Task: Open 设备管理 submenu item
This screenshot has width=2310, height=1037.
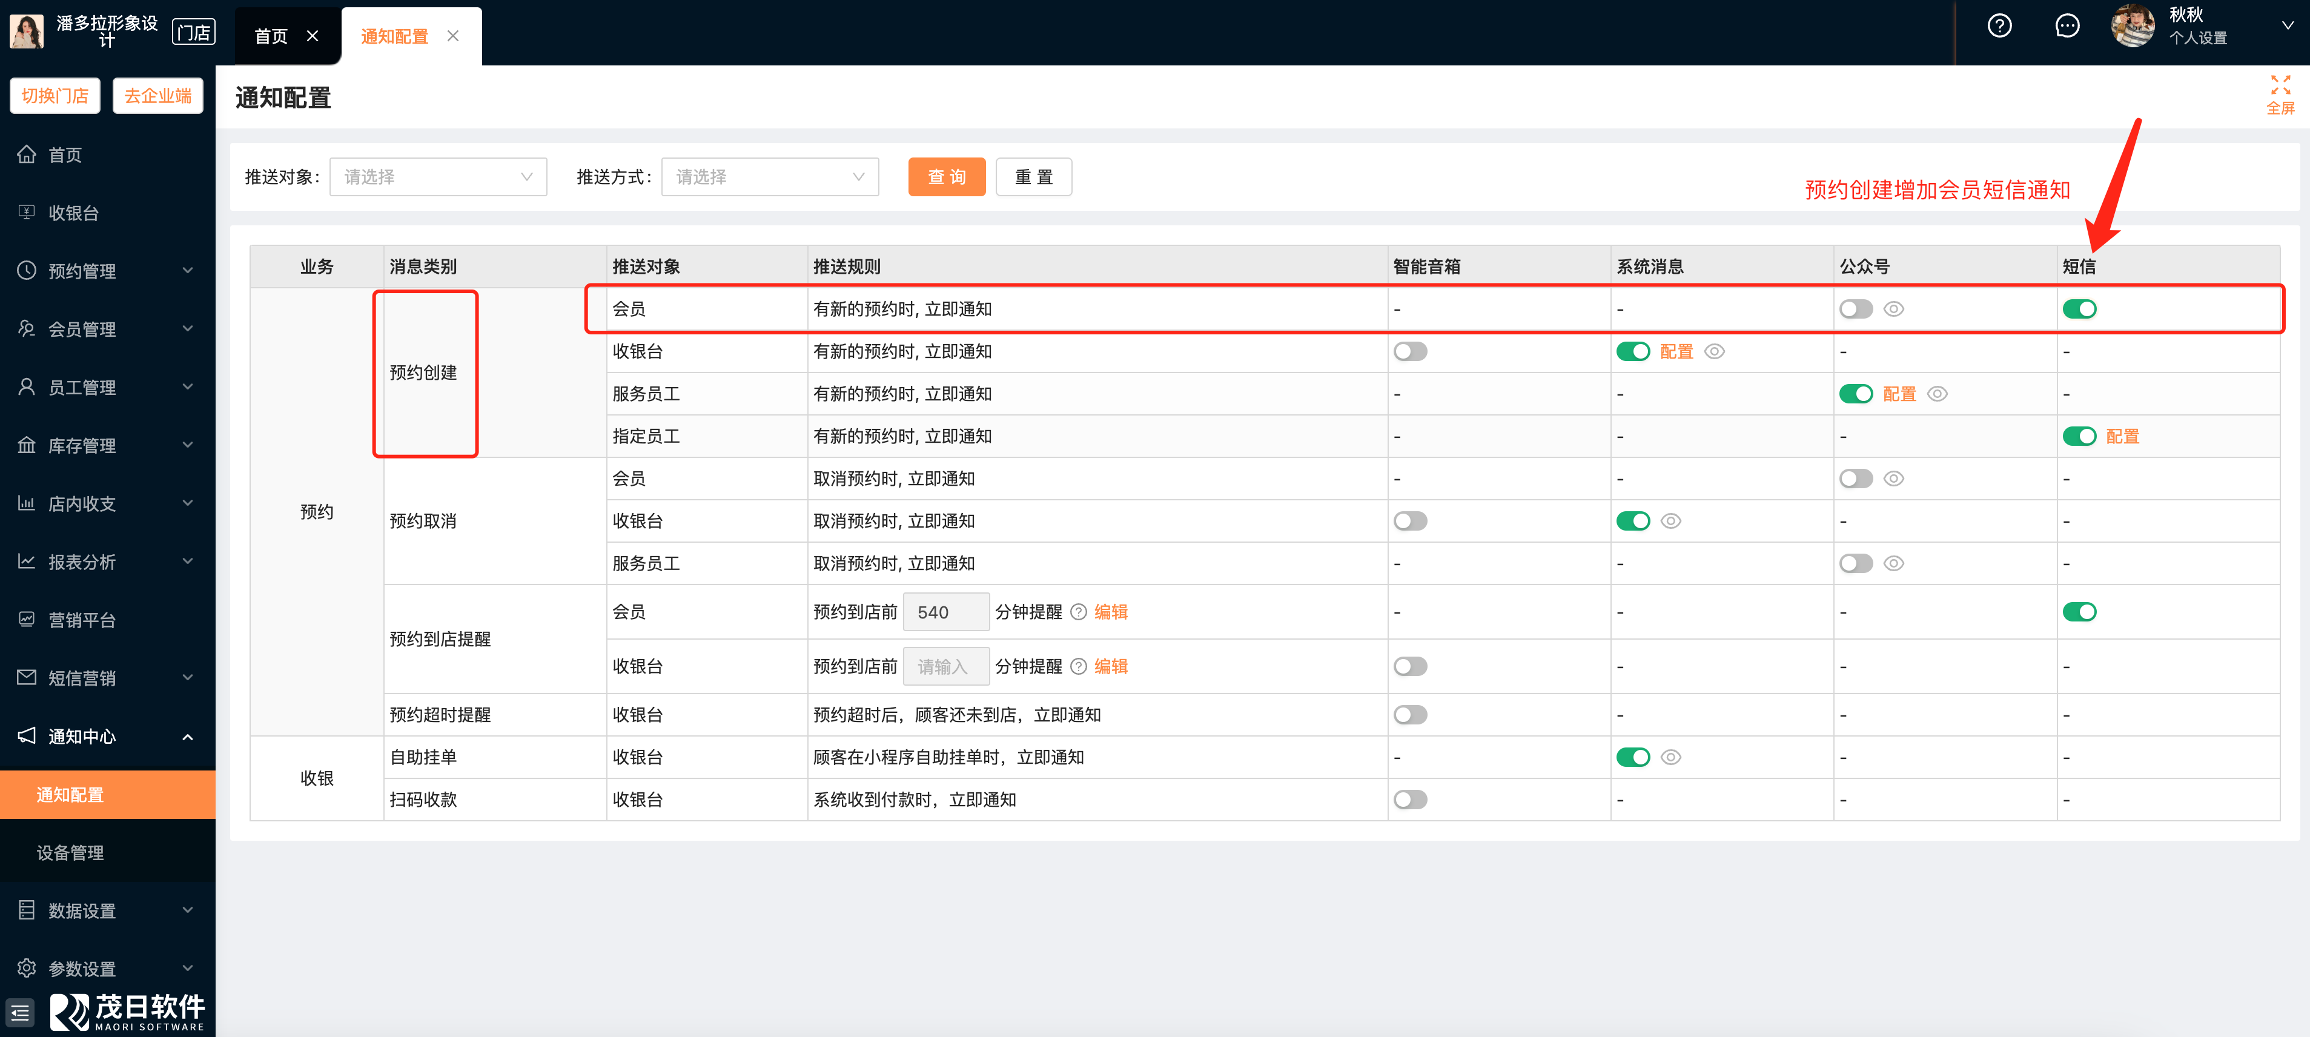Action: (70, 852)
